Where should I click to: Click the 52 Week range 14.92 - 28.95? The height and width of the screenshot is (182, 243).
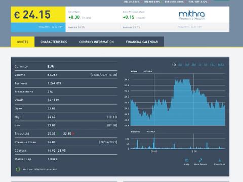[x=57, y=151]
